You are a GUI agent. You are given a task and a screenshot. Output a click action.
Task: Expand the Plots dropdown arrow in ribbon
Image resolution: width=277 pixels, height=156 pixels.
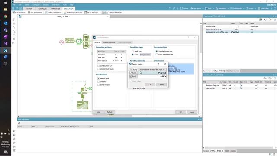pos(213,8)
